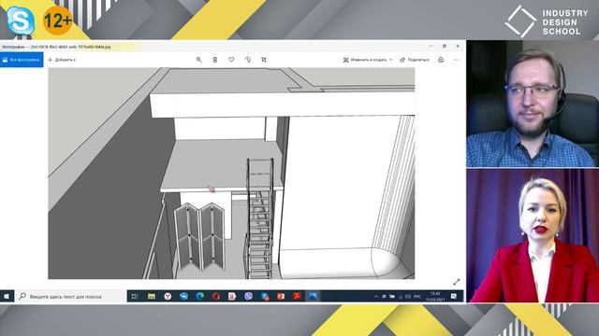The width and height of the screenshot is (599, 336).
Task: Click the fullscreen expand arrow icon
Action: [456, 282]
